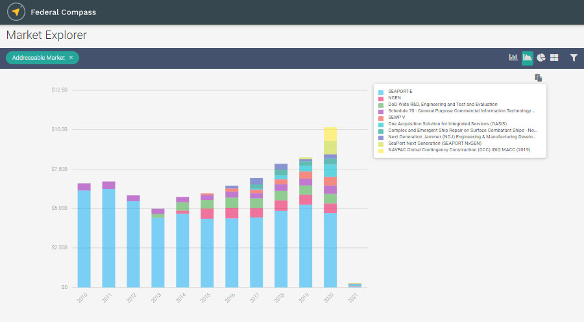Toggle the SEWP V legend entry
The width and height of the screenshot is (584, 322).
tap(396, 118)
